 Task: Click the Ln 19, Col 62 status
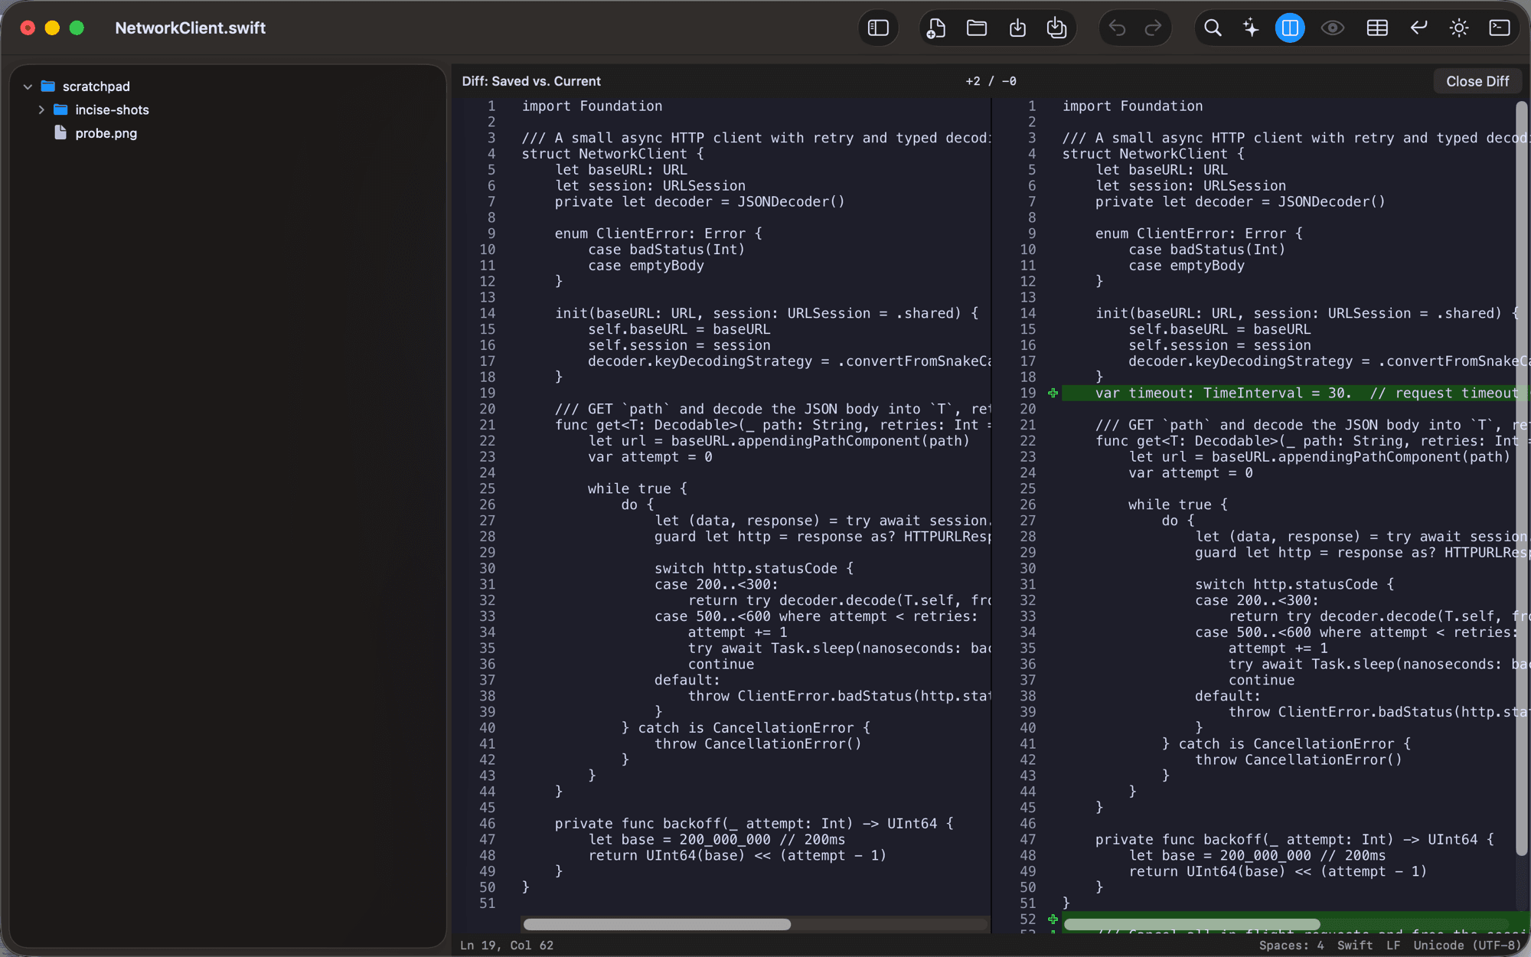(x=507, y=946)
